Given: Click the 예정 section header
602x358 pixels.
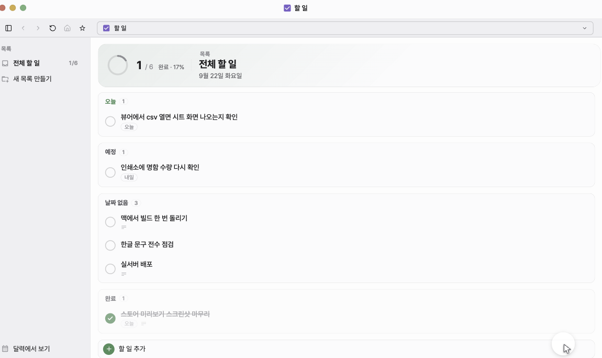Looking at the screenshot, I should click(110, 152).
